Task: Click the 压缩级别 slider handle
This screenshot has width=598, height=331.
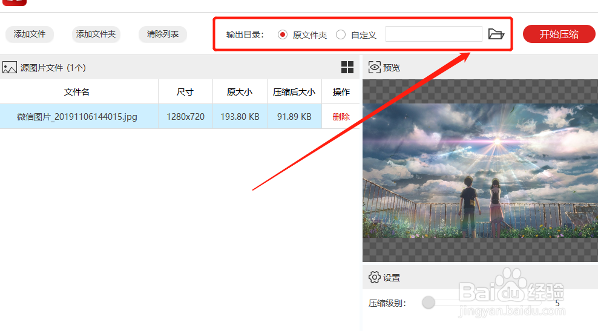Action: point(429,303)
